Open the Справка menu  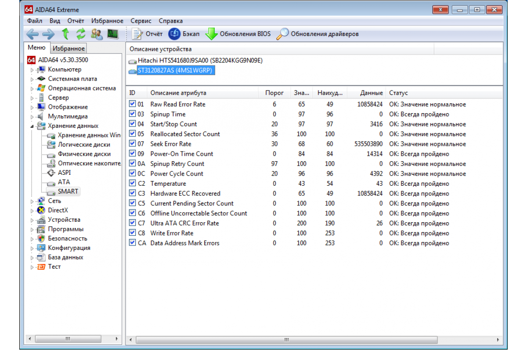[x=171, y=21]
